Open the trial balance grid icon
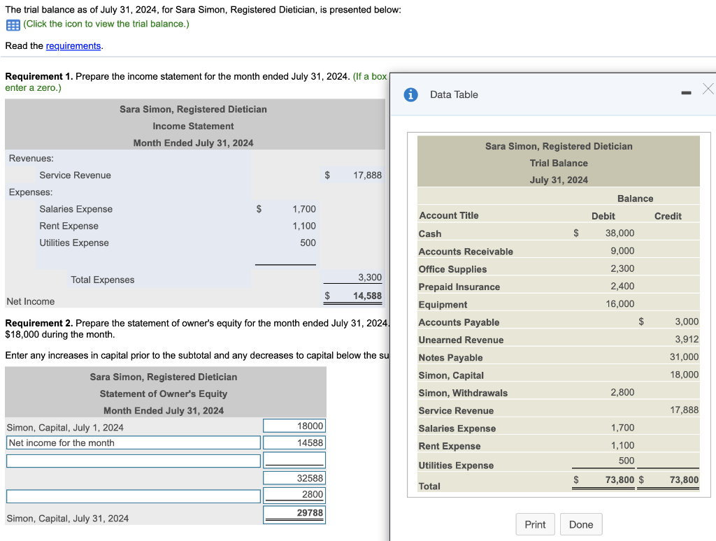Screen dimensions: 716x541 pyautogui.click(x=13, y=24)
